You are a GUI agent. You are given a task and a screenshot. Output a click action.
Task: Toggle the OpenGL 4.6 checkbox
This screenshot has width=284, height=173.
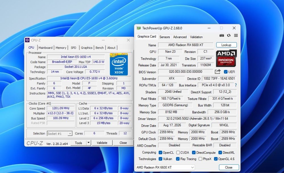[216, 159]
